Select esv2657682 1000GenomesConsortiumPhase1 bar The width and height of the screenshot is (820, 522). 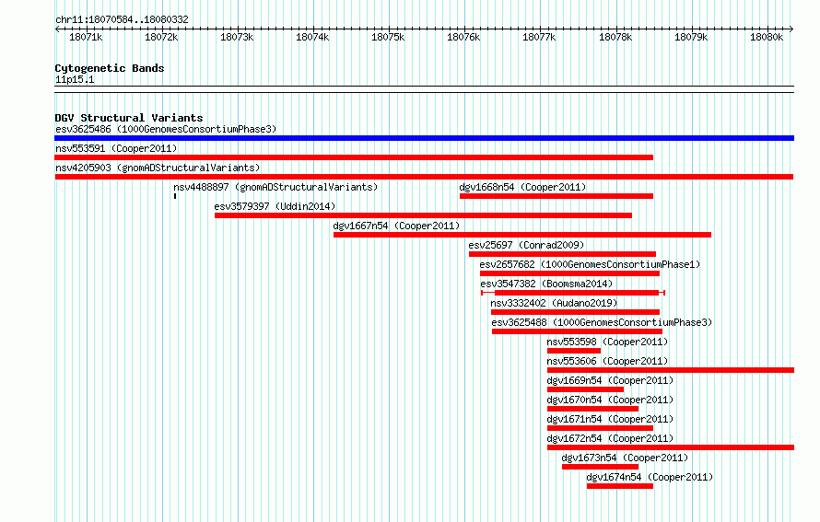pyautogui.click(x=569, y=273)
